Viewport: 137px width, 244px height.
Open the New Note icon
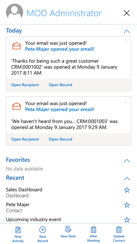(68, 229)
